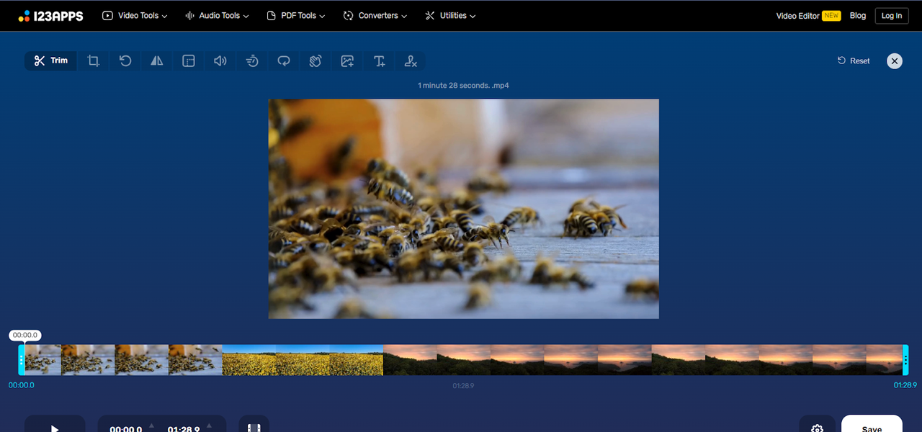Image resolution: width=922 pixels, height=432 pixels.
Task: Click the Reset button
Action: coord(854,61)
